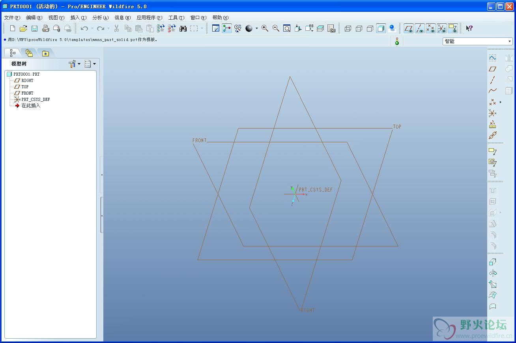Toggle annotation element display

click(453, 28)
